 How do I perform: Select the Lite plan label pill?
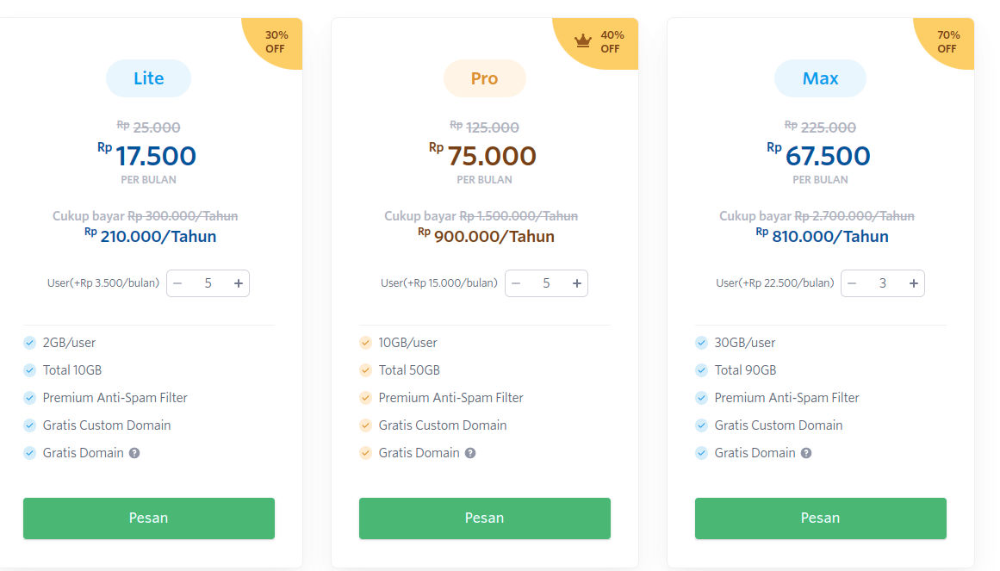(148, 78)
